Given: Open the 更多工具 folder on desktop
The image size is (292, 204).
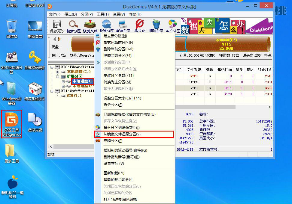Looking at the screenshot, I should point(11,153).
